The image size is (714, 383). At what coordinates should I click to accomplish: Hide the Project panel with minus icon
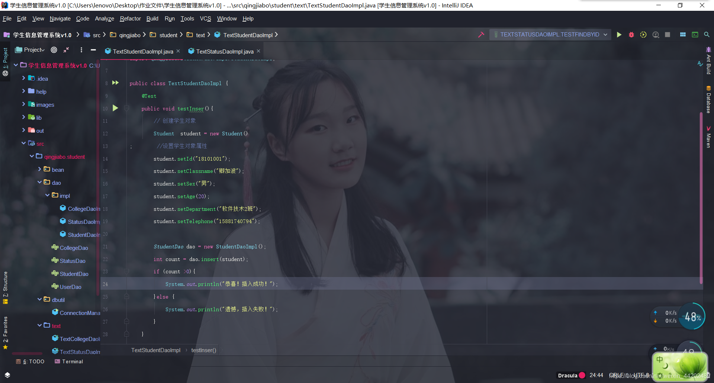point(93,50)
